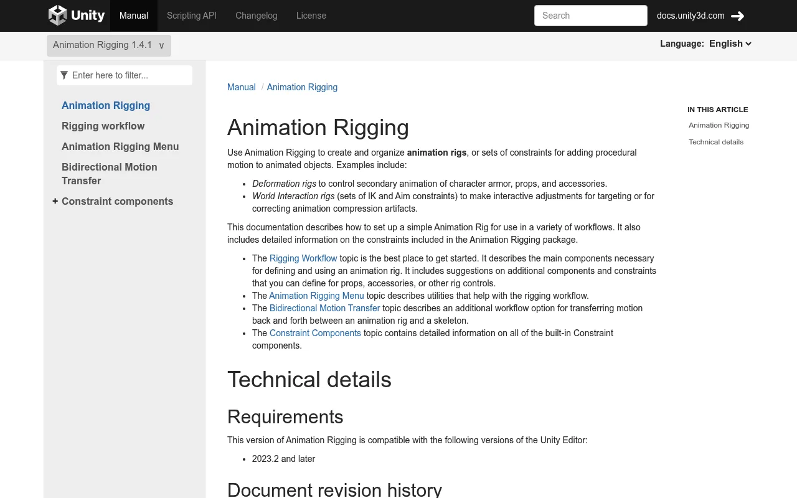797x498 pixels.
Task: Open the Scripting API tab
Action: (192, 16)
